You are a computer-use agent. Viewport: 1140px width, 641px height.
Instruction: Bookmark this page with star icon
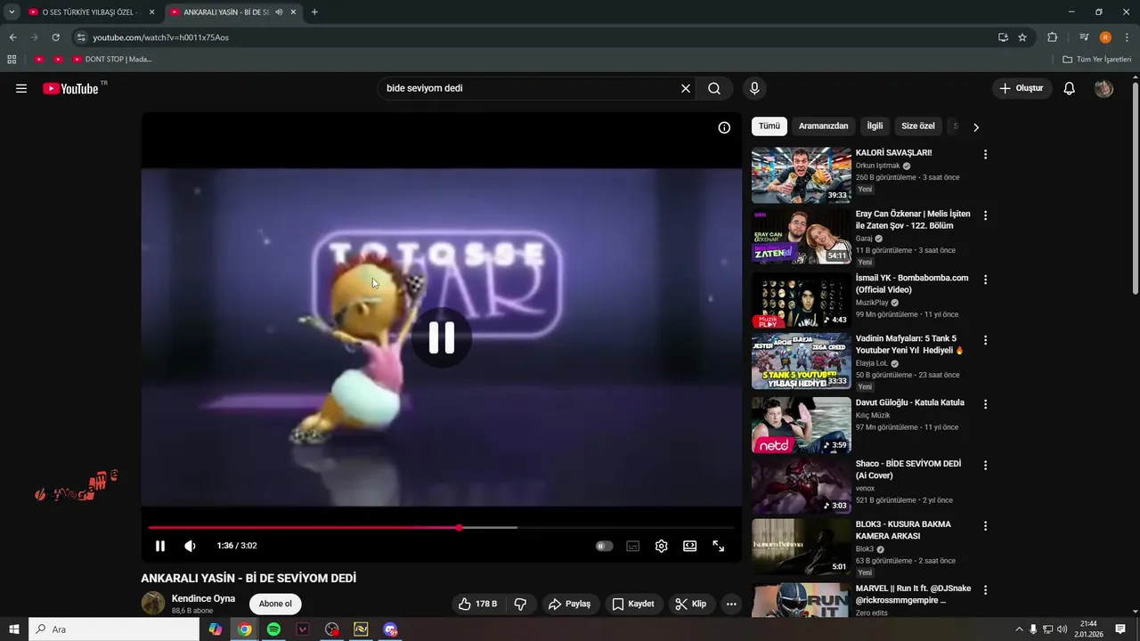point(1022,37)
